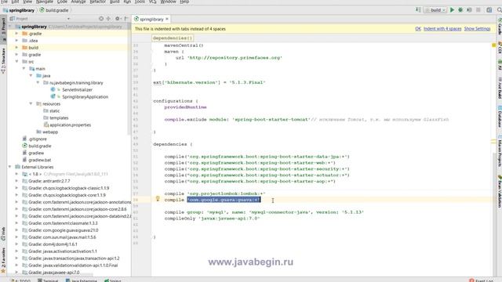The width and height of the screenshot is (502, 282).
Task: Click the Debug bug icon in toolbar
Action: (x=460, y=10)
